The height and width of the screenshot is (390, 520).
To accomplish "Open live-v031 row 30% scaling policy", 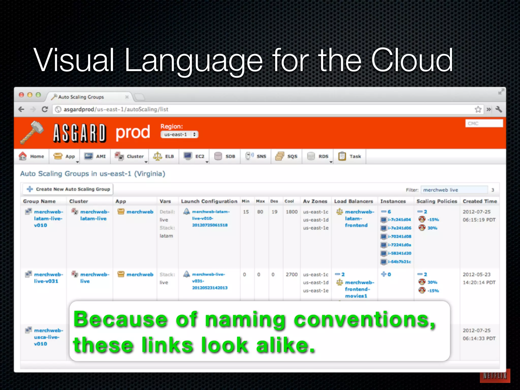I will [432, 282].
